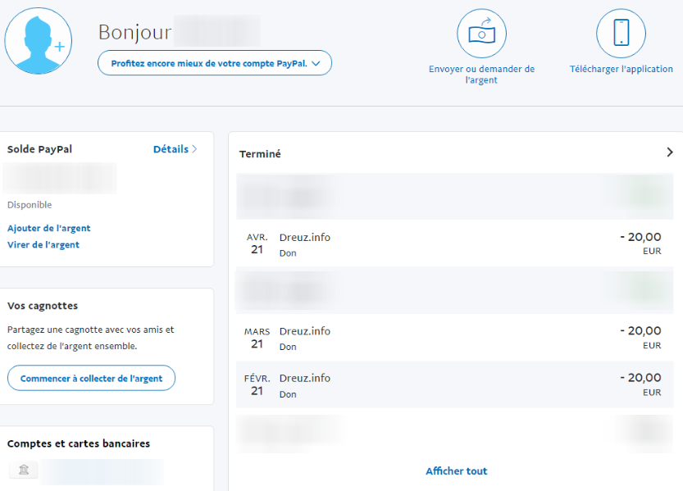Open the Terminé section chevron arrow

point(669,152)
